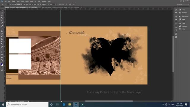Open the Histogram panel icon

176,19
